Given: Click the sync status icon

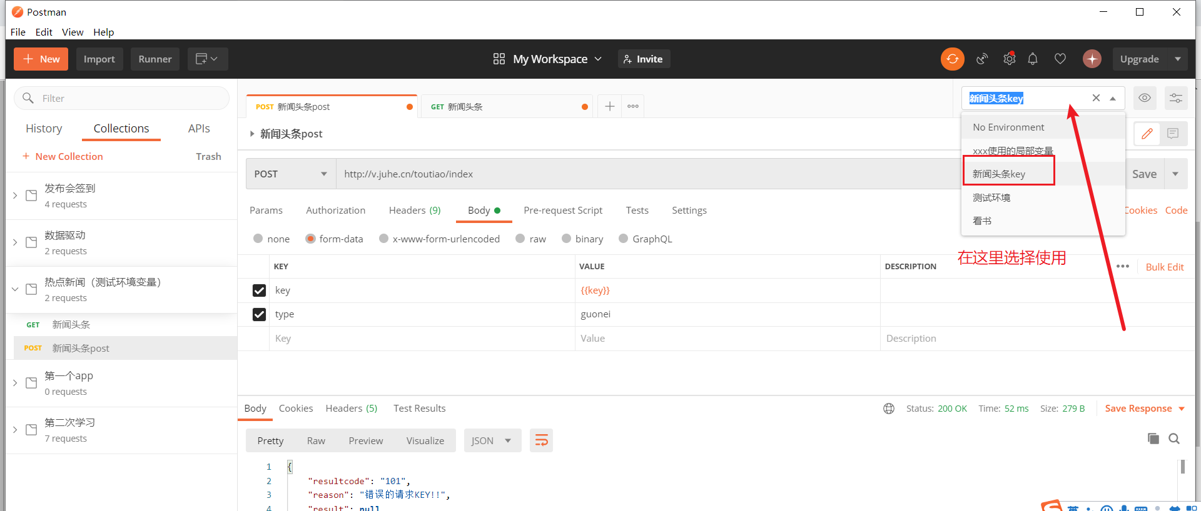Looking at the screenshot, I should 952,59.
